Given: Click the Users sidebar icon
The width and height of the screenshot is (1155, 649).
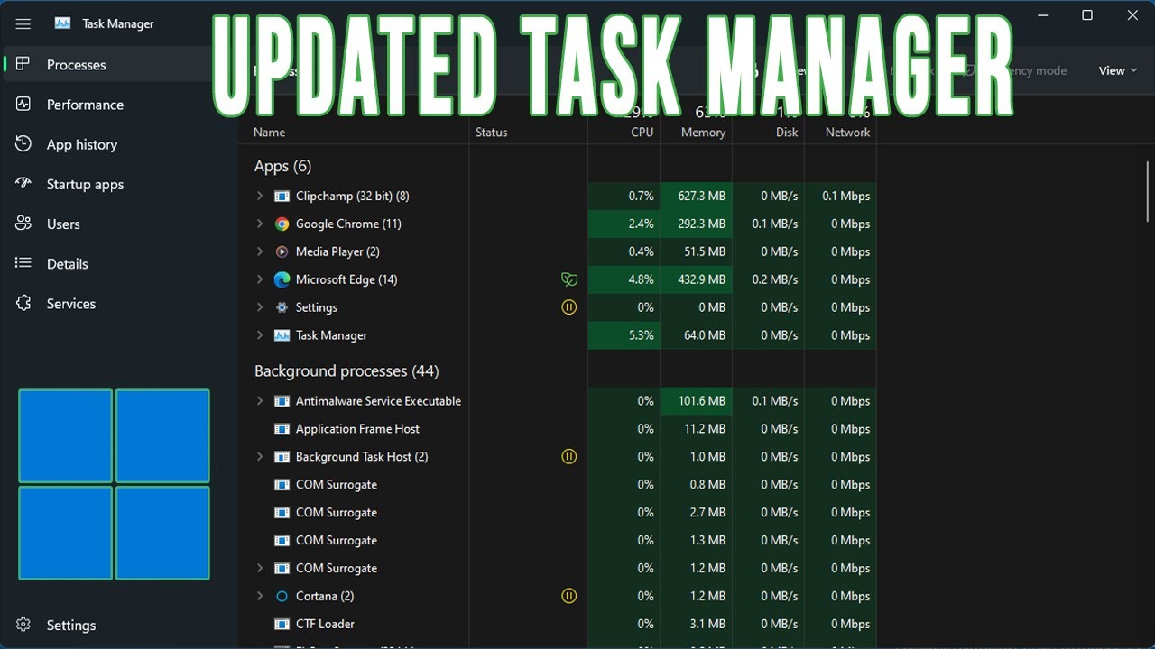Looking at the screenshot, I should (x=23, y=223).
